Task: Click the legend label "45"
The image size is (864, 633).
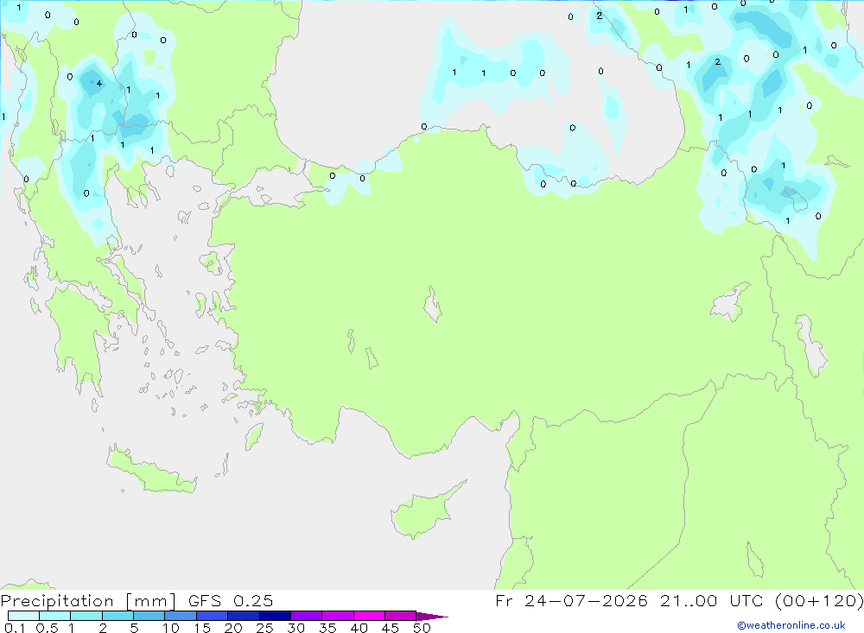Action: coord(391,628)
